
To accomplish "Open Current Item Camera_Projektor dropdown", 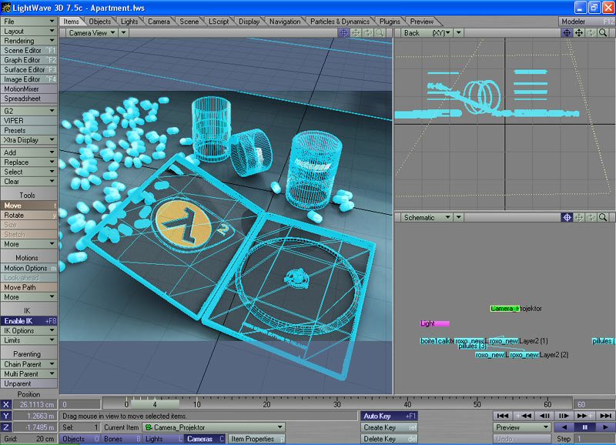I will click(213, 427).
